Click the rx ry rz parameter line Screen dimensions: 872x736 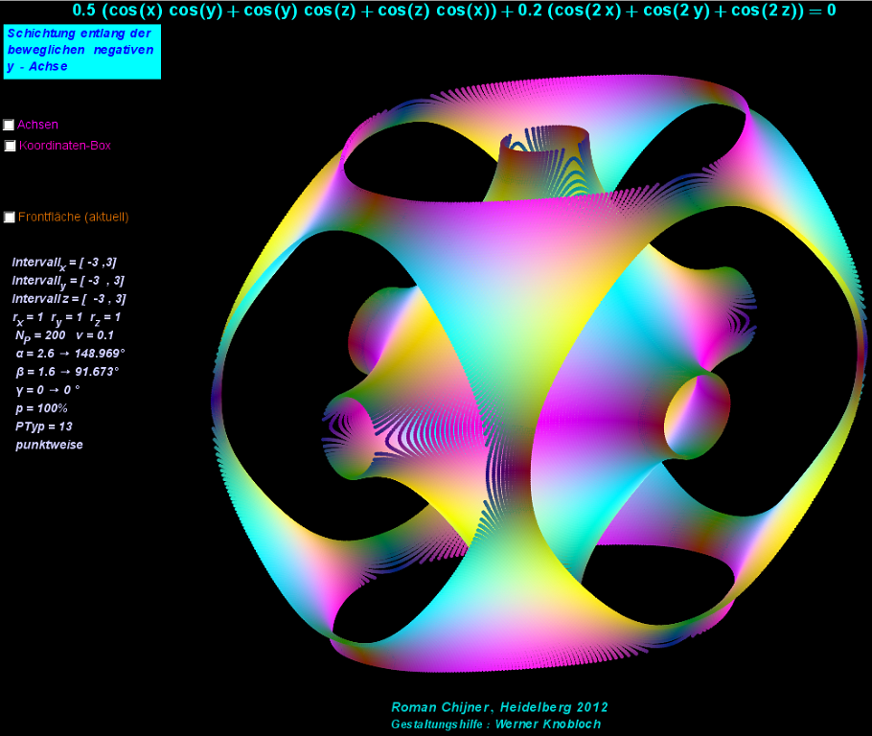tap(66, 316)
